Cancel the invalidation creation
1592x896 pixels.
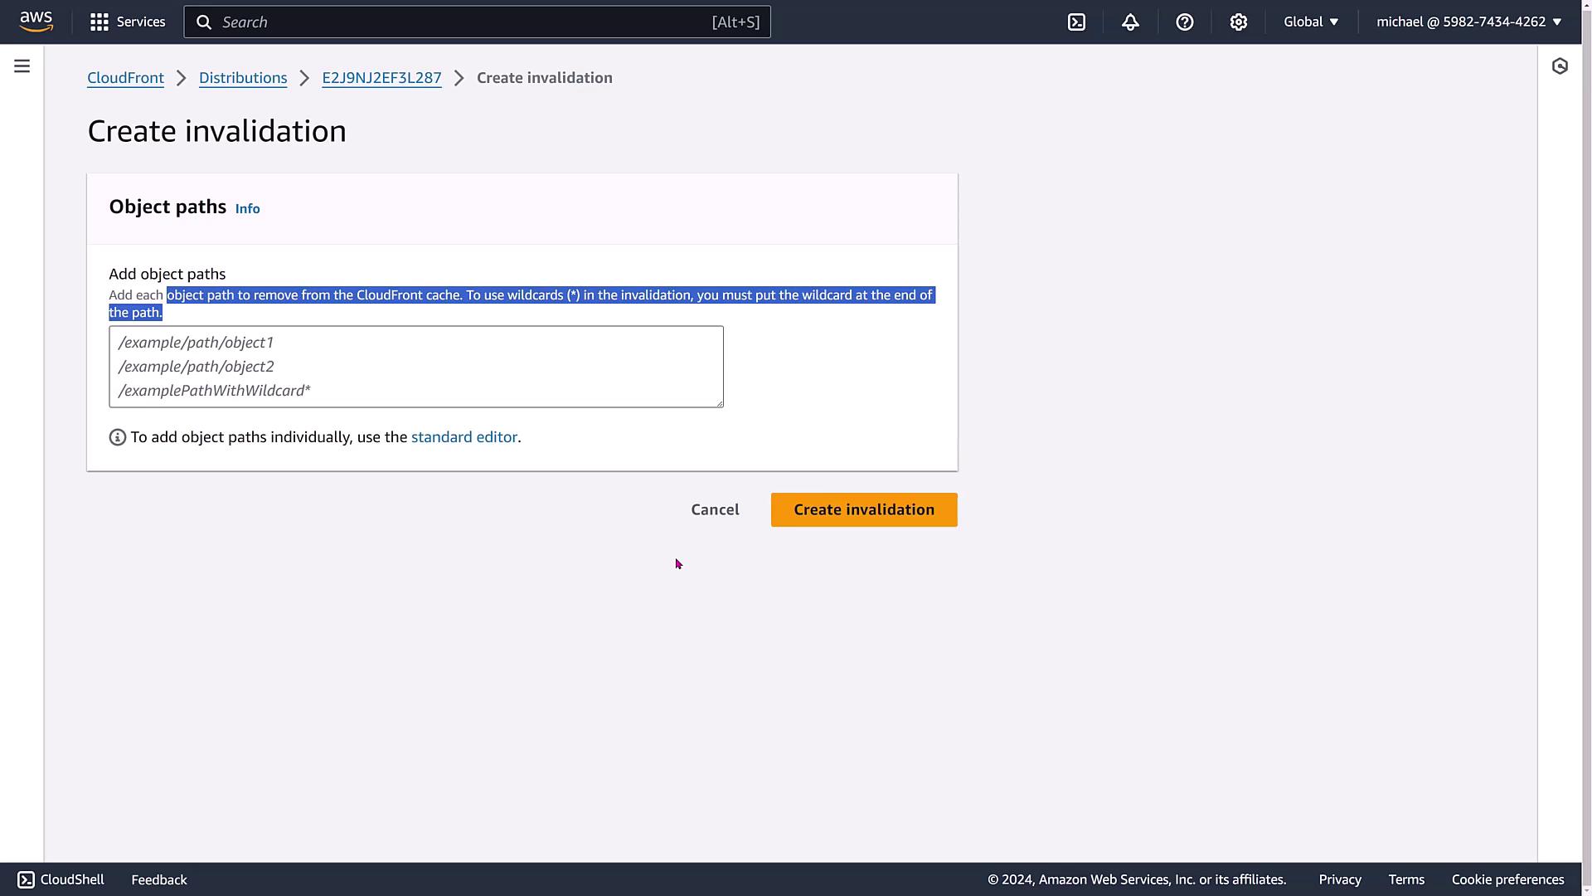point(715,510)
